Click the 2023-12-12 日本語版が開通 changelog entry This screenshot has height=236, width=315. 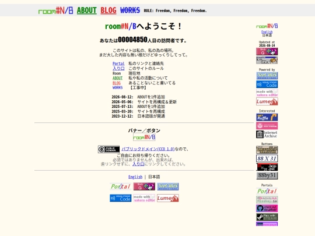pyautogui.click(x=138, y=116)
